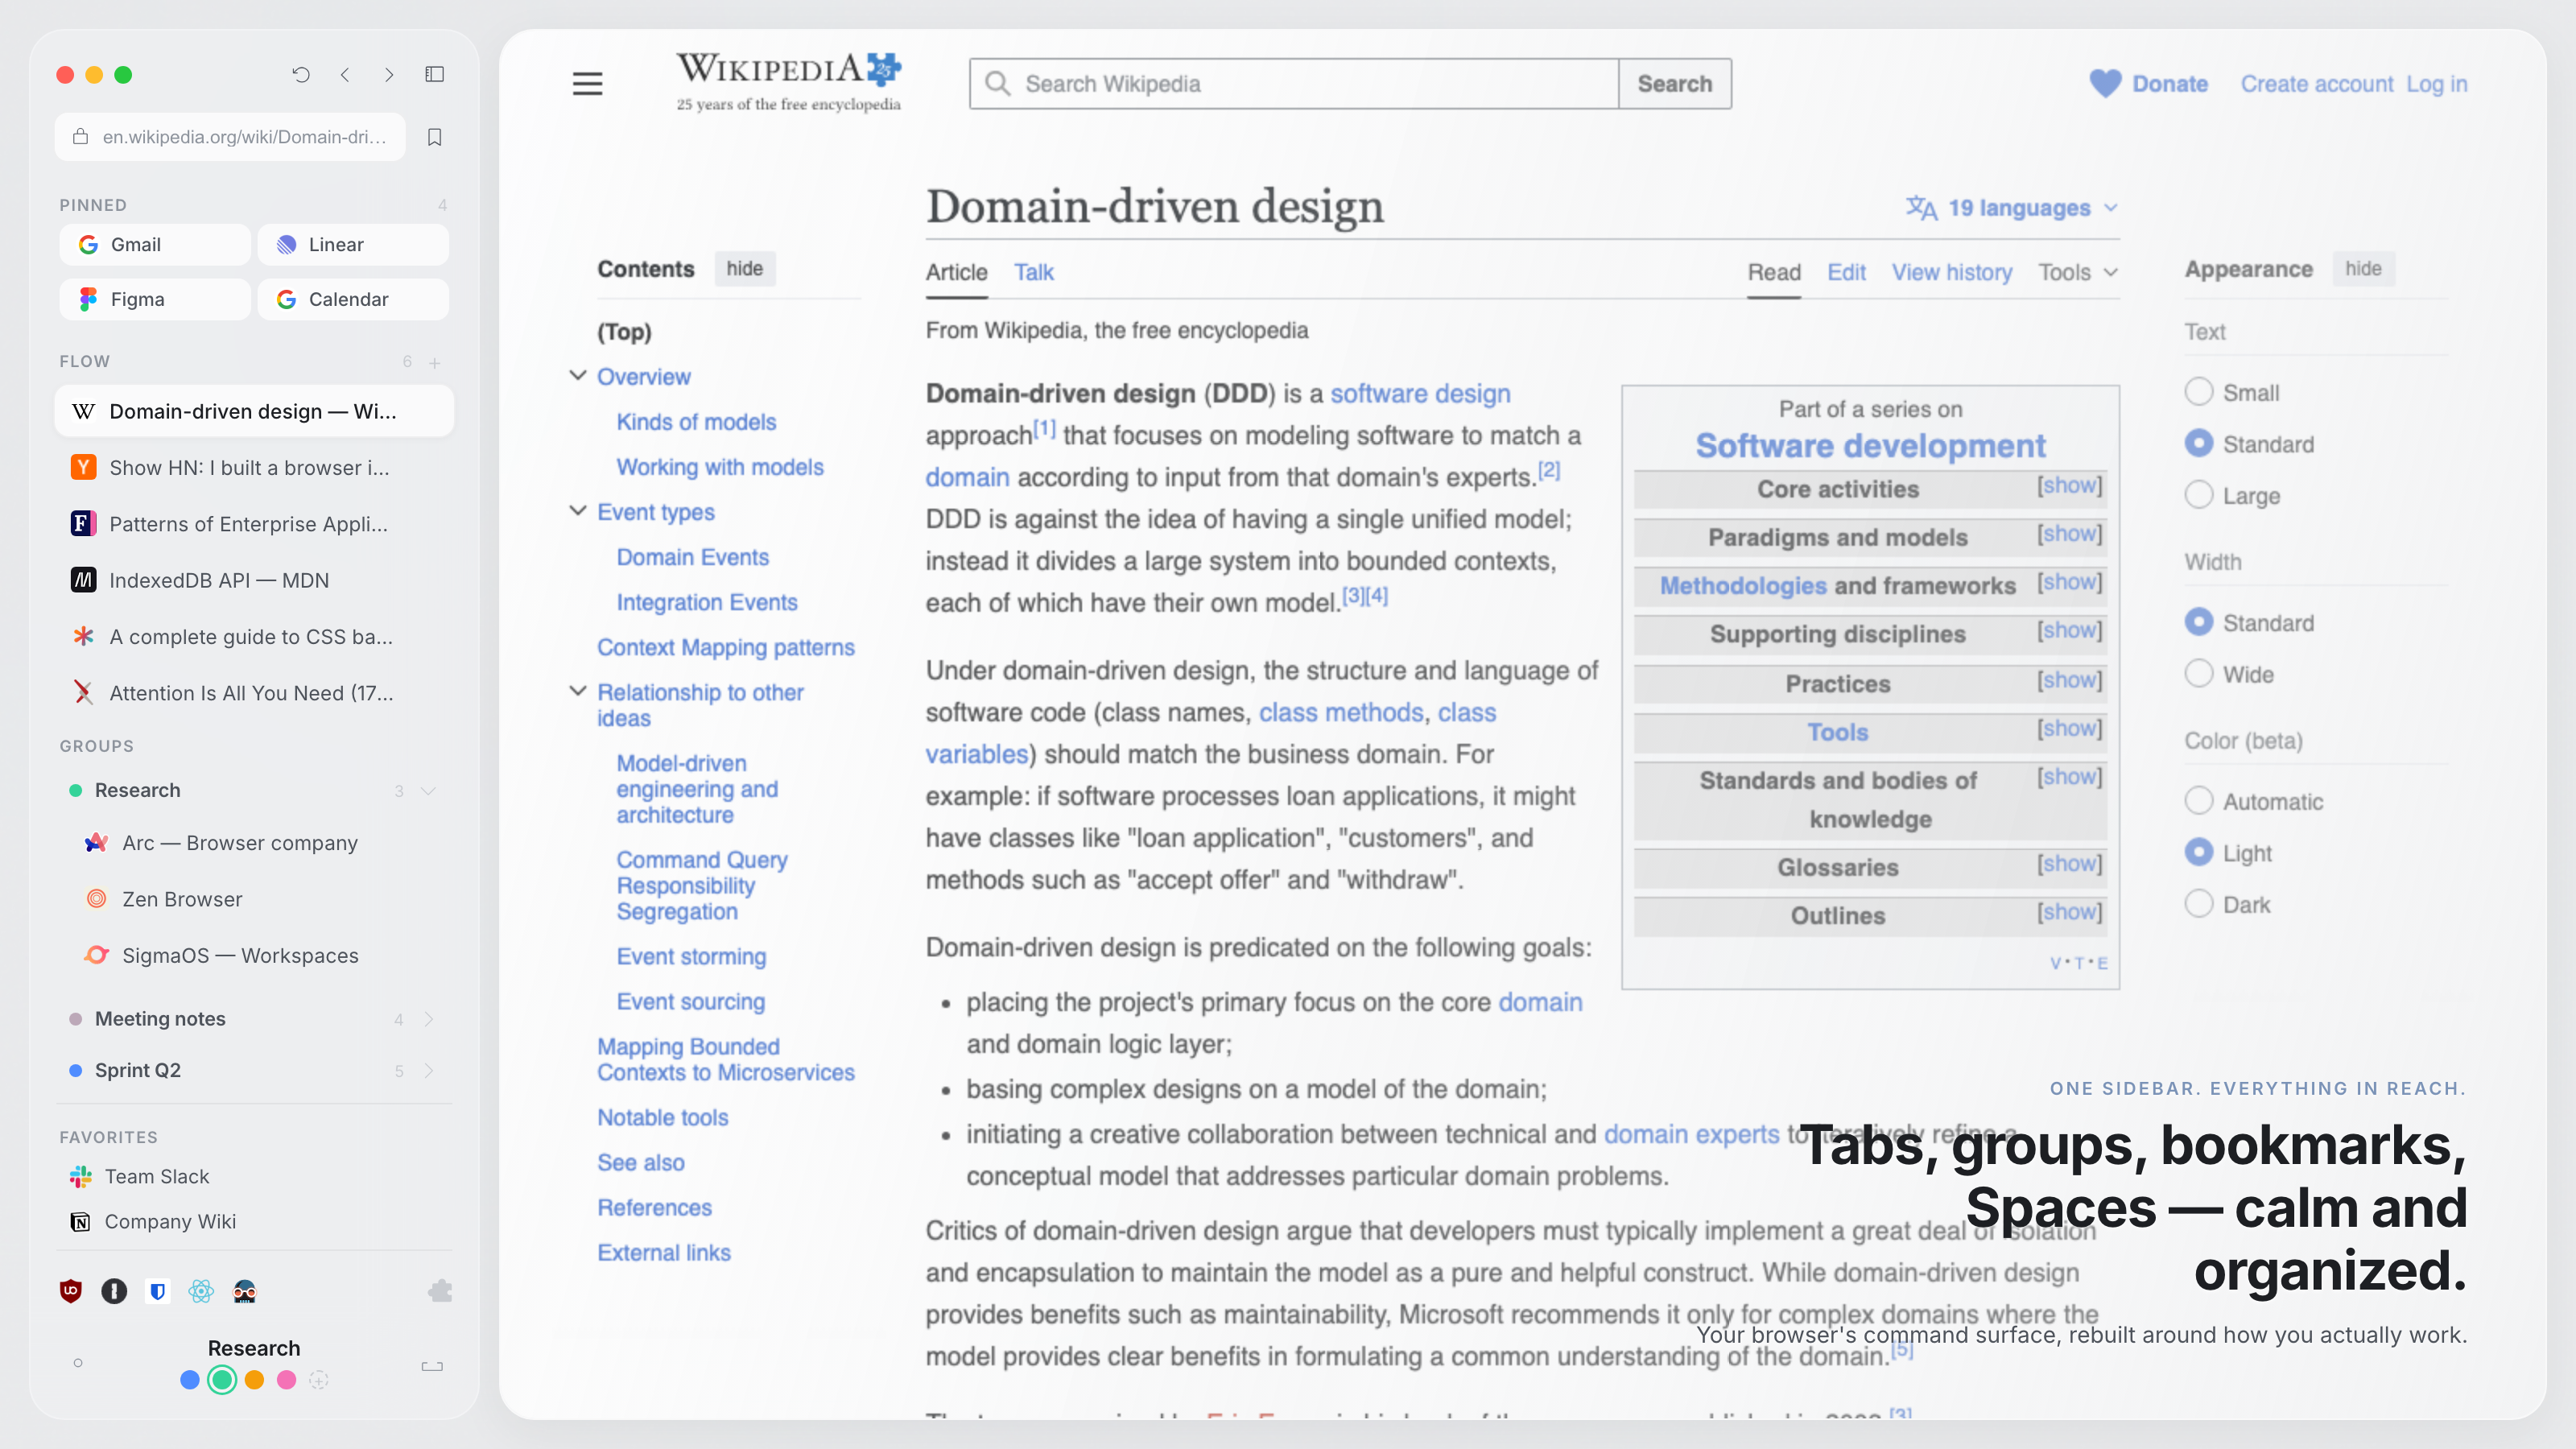
Task: Select Dark color mode
Action: 2198,904
